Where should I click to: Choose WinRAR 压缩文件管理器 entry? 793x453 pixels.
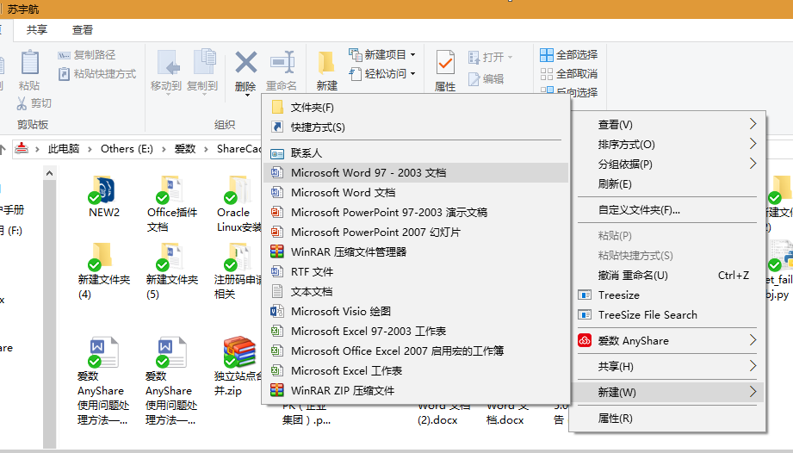tap(416, 251)
